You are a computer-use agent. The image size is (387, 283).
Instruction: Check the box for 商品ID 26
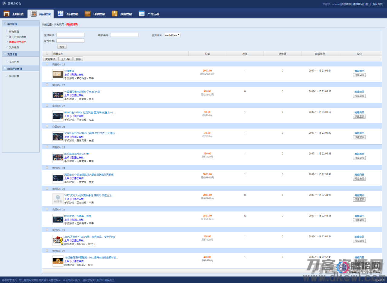(x=47, y=126)
